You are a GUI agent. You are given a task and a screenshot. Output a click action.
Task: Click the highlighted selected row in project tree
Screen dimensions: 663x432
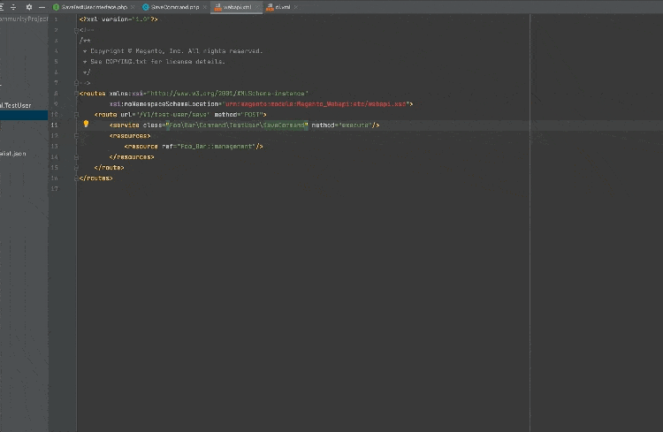24,115
